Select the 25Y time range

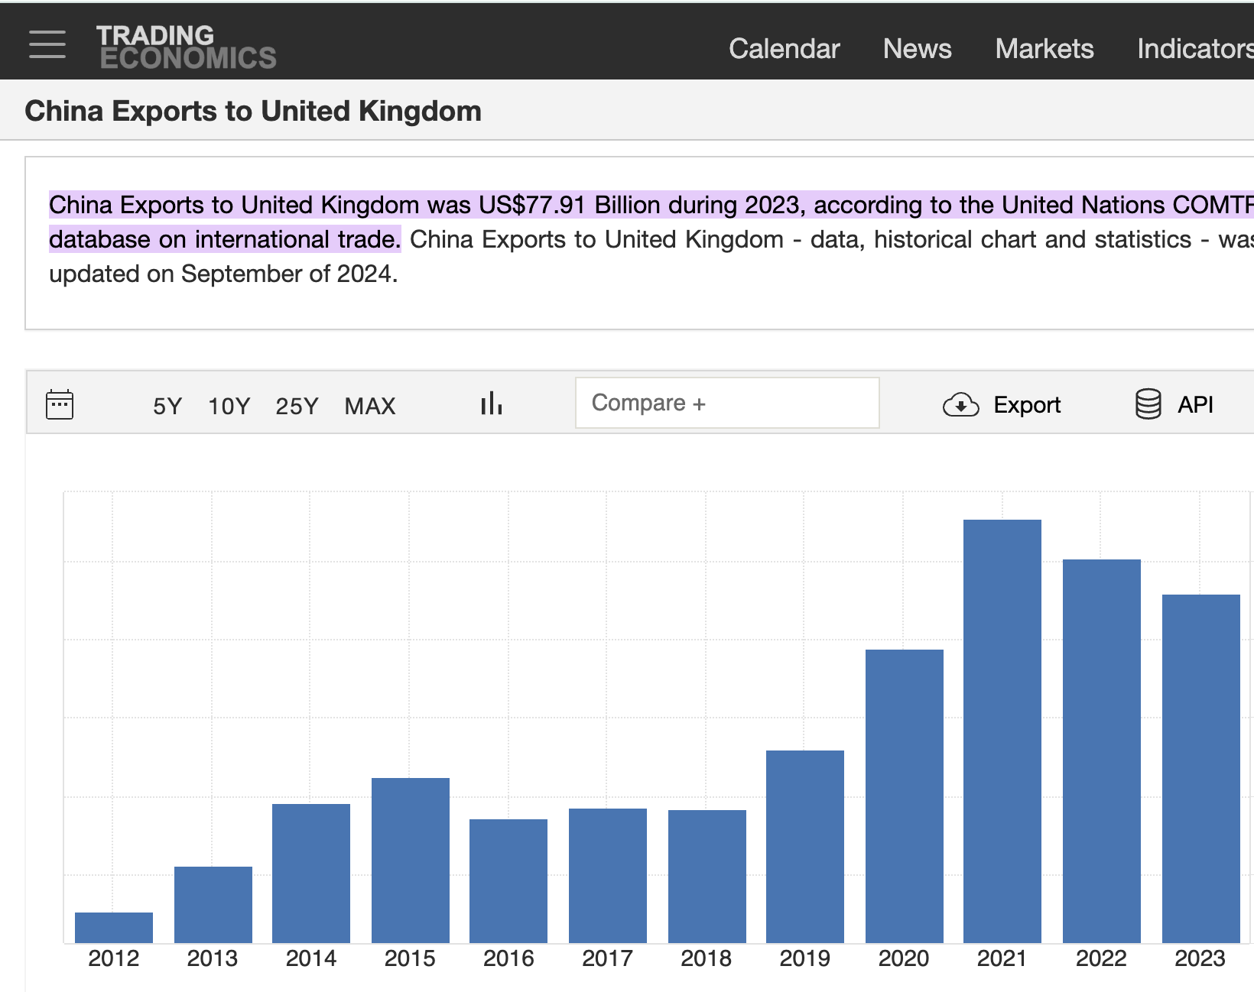(x=297, y=406)
